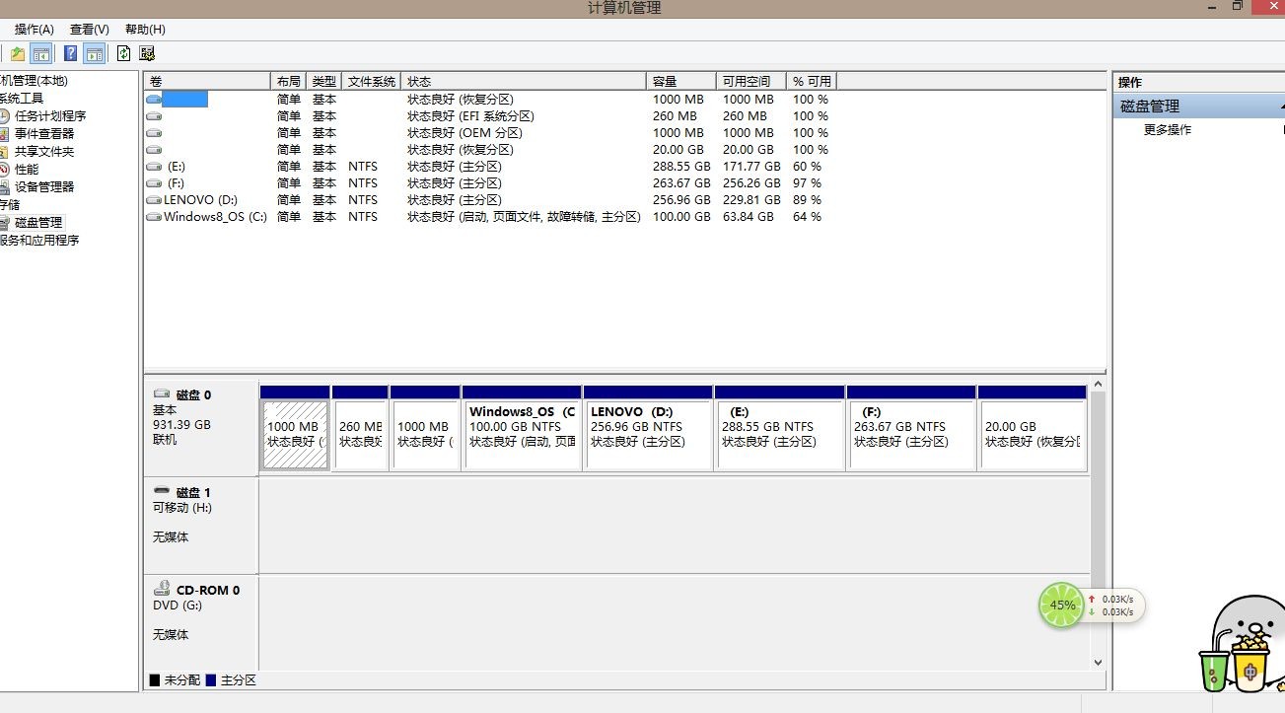The width and height of the screenshot is (1285, 713).
Task: Sort by the 布局 column header
Action: (x=288, y=81)
